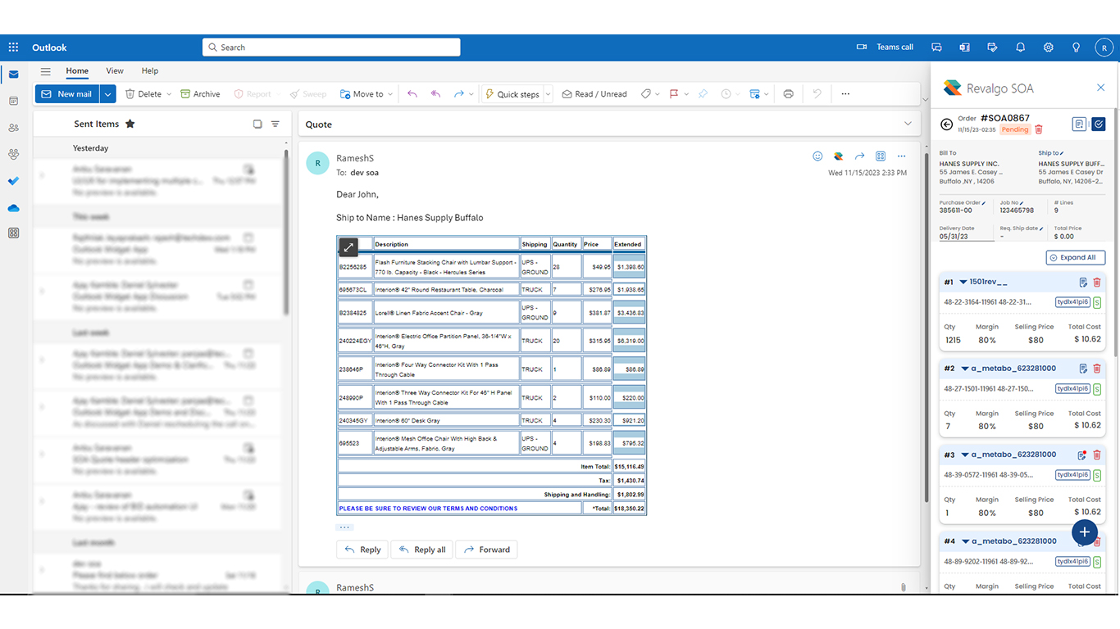
Task: Open the Delete options dropdown
Action: (x=169, y=94)
